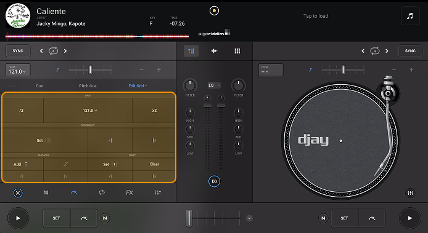This screenshot has width=428, height=233.
Task: Open the EQ mode dropdown in mixer
Action: [214, 85]
